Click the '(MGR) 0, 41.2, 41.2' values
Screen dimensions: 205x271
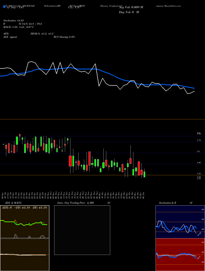pos(42,34)
